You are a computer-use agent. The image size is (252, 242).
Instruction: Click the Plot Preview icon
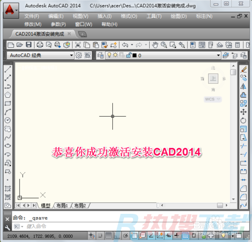[49, 45]
